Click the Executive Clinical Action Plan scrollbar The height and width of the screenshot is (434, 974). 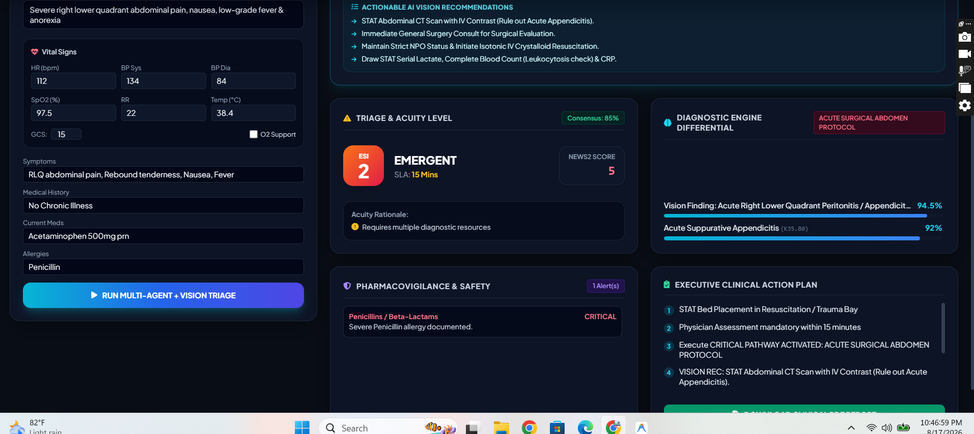[x=943, y=328]
